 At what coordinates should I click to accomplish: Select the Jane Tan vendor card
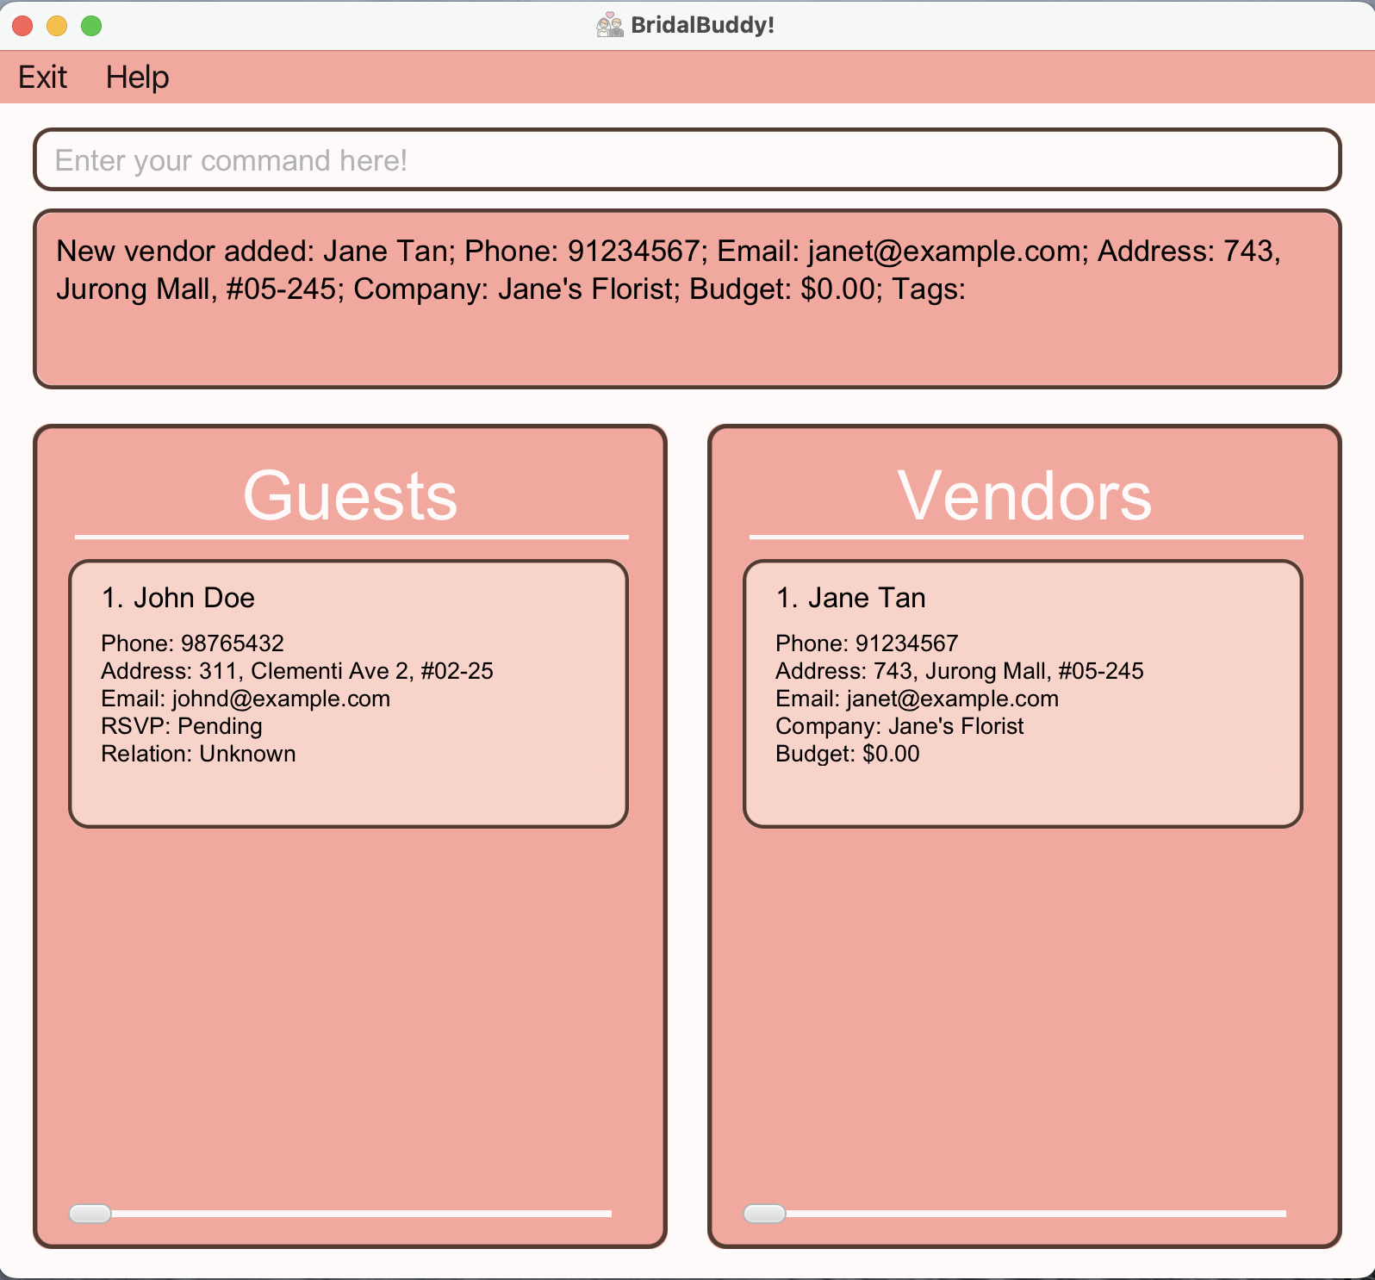pos(1023,693)
